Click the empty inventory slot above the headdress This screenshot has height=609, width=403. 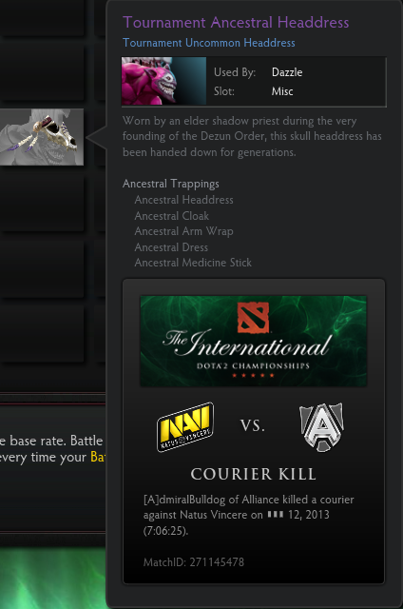click(42, 72)
